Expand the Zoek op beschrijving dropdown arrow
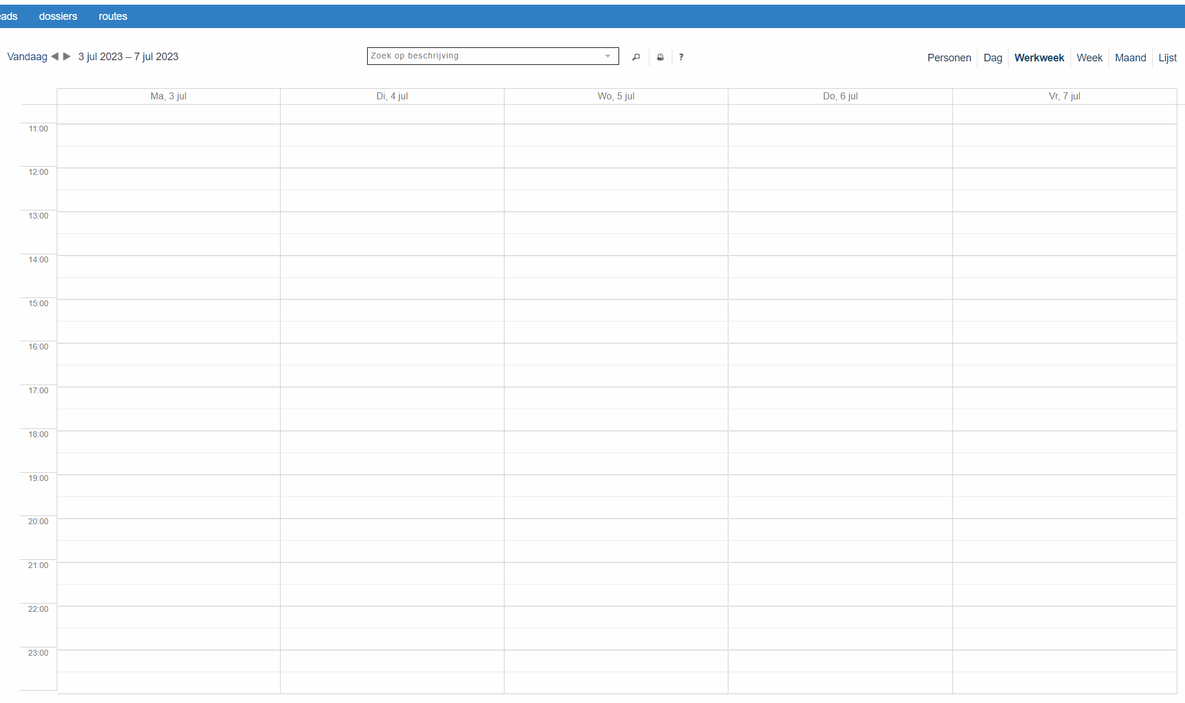The height and width of the screenshot is (703, 1185). click(x=608, y=56)
